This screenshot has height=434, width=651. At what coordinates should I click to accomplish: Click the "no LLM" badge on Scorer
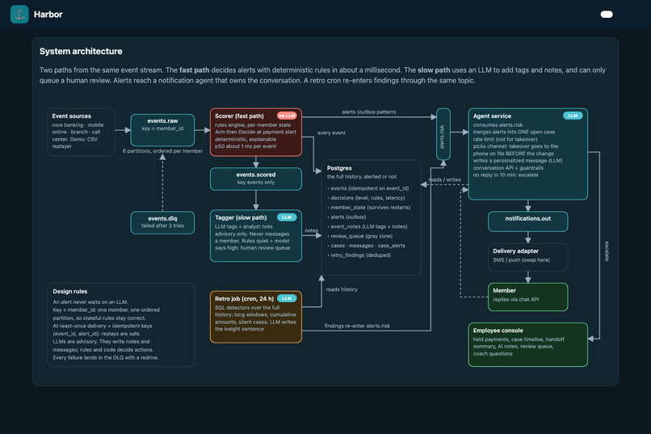[287, 116]
